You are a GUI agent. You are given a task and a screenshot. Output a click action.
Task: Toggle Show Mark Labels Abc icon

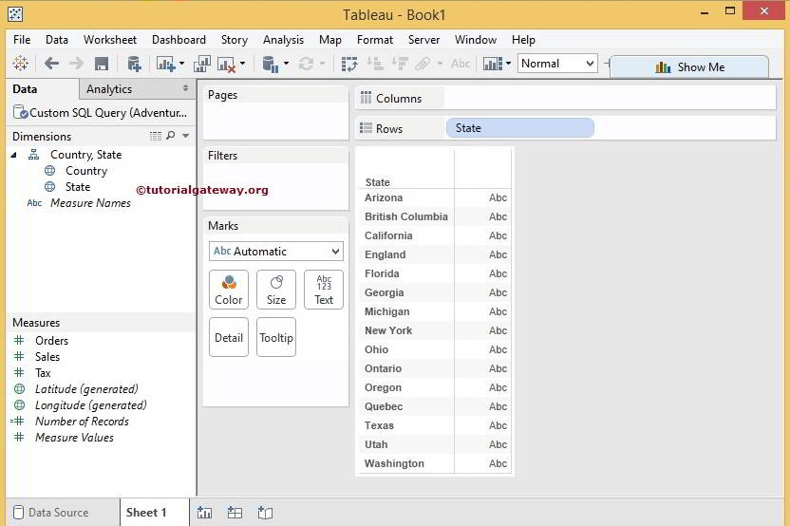pos(461,64)
